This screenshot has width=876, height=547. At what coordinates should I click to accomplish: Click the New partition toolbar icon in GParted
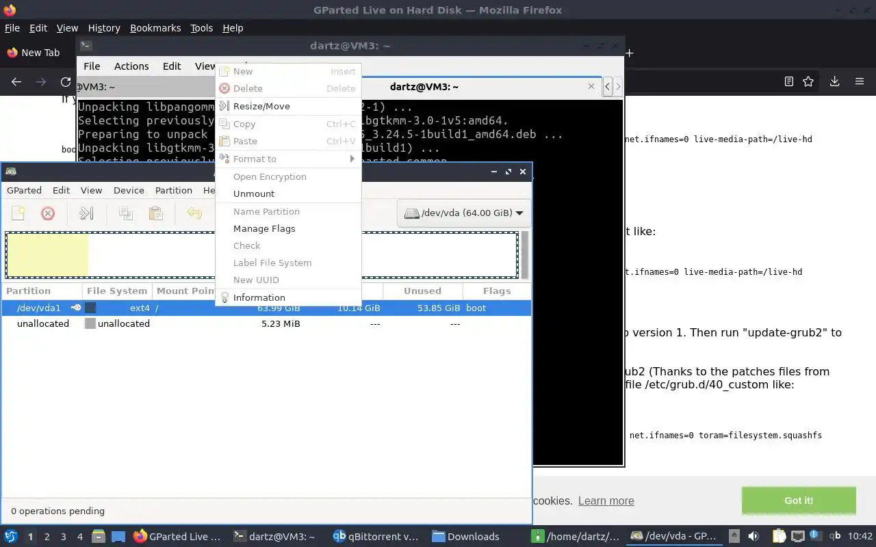(x=18, y=213)
